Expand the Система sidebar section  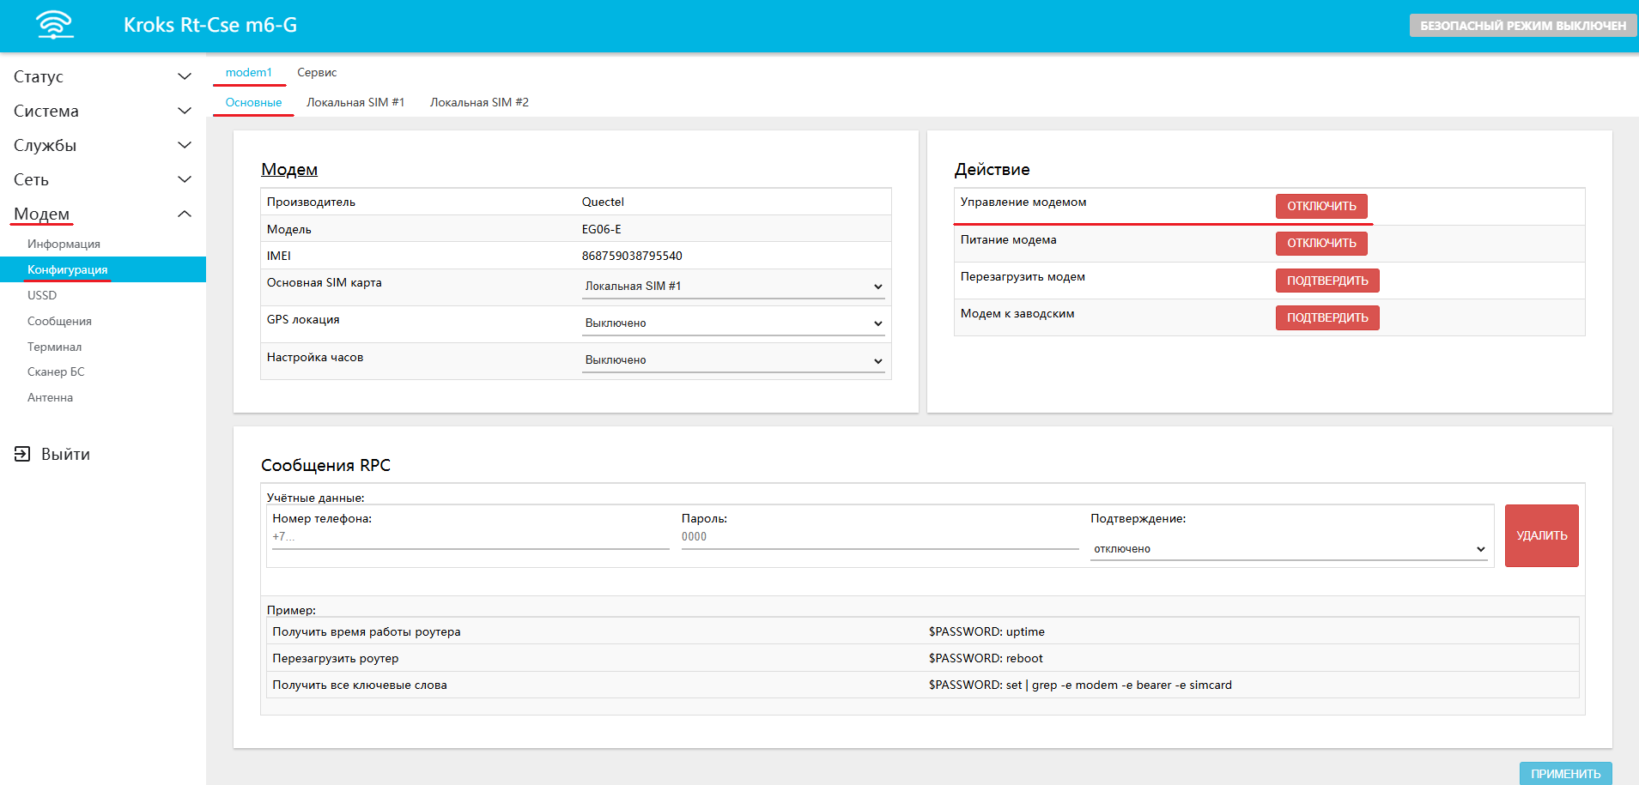tap(102, 111)
